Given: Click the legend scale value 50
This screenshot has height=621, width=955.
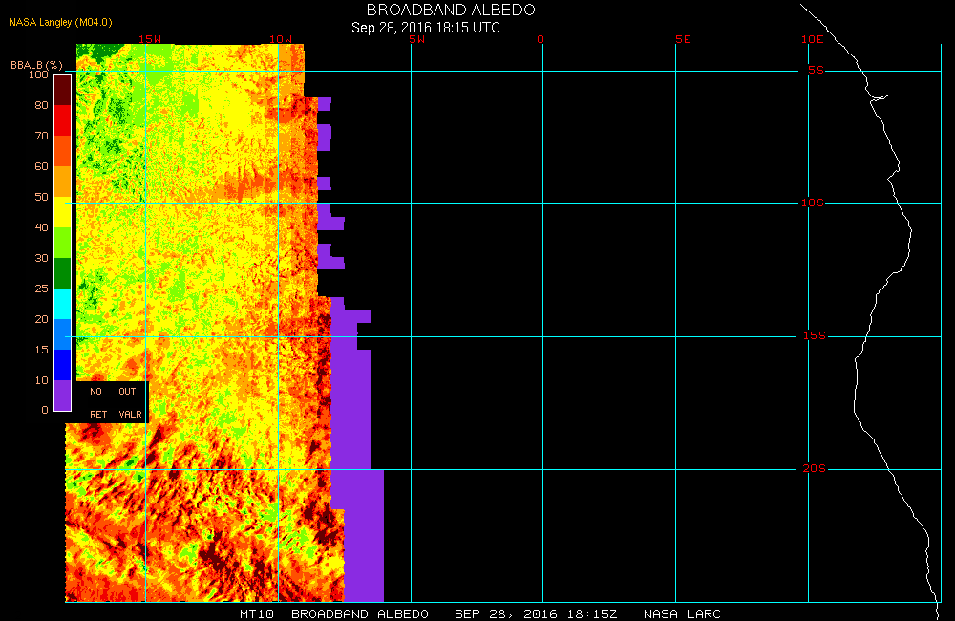Looking at the screenshot, I should (x=41, y=196).
